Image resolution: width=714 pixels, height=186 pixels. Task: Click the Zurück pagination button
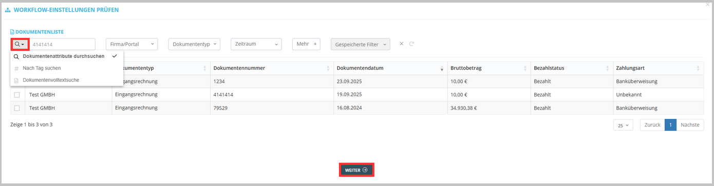[652, 125]
